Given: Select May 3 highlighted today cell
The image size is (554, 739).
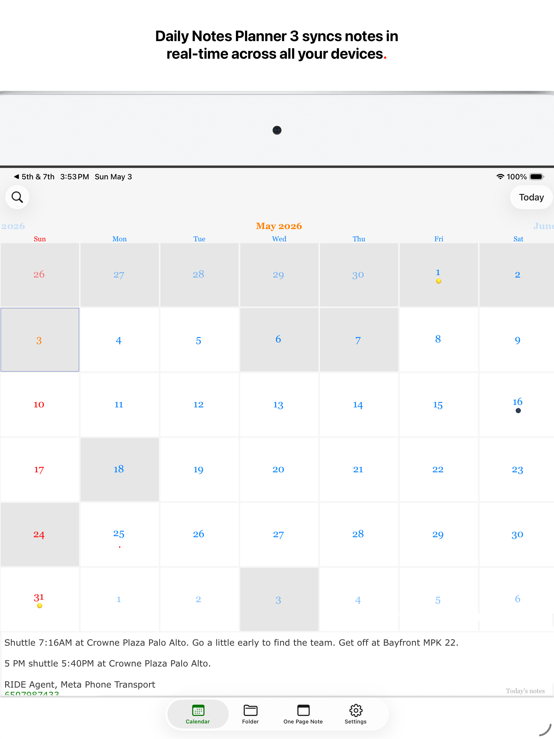Looking at the screenshot, I should (x=40, y=339).
